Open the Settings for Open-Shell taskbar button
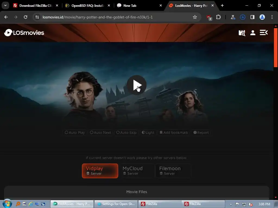This screenshot has width=278, height=208. 116,204
